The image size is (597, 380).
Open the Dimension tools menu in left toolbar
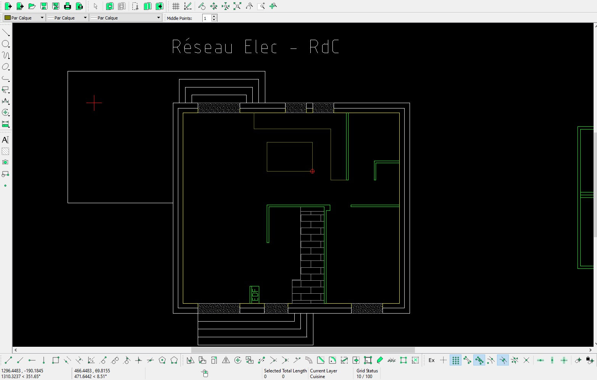click(x=6, y=101)
